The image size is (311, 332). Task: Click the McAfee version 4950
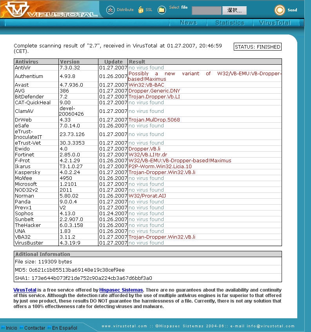[66, 178]
